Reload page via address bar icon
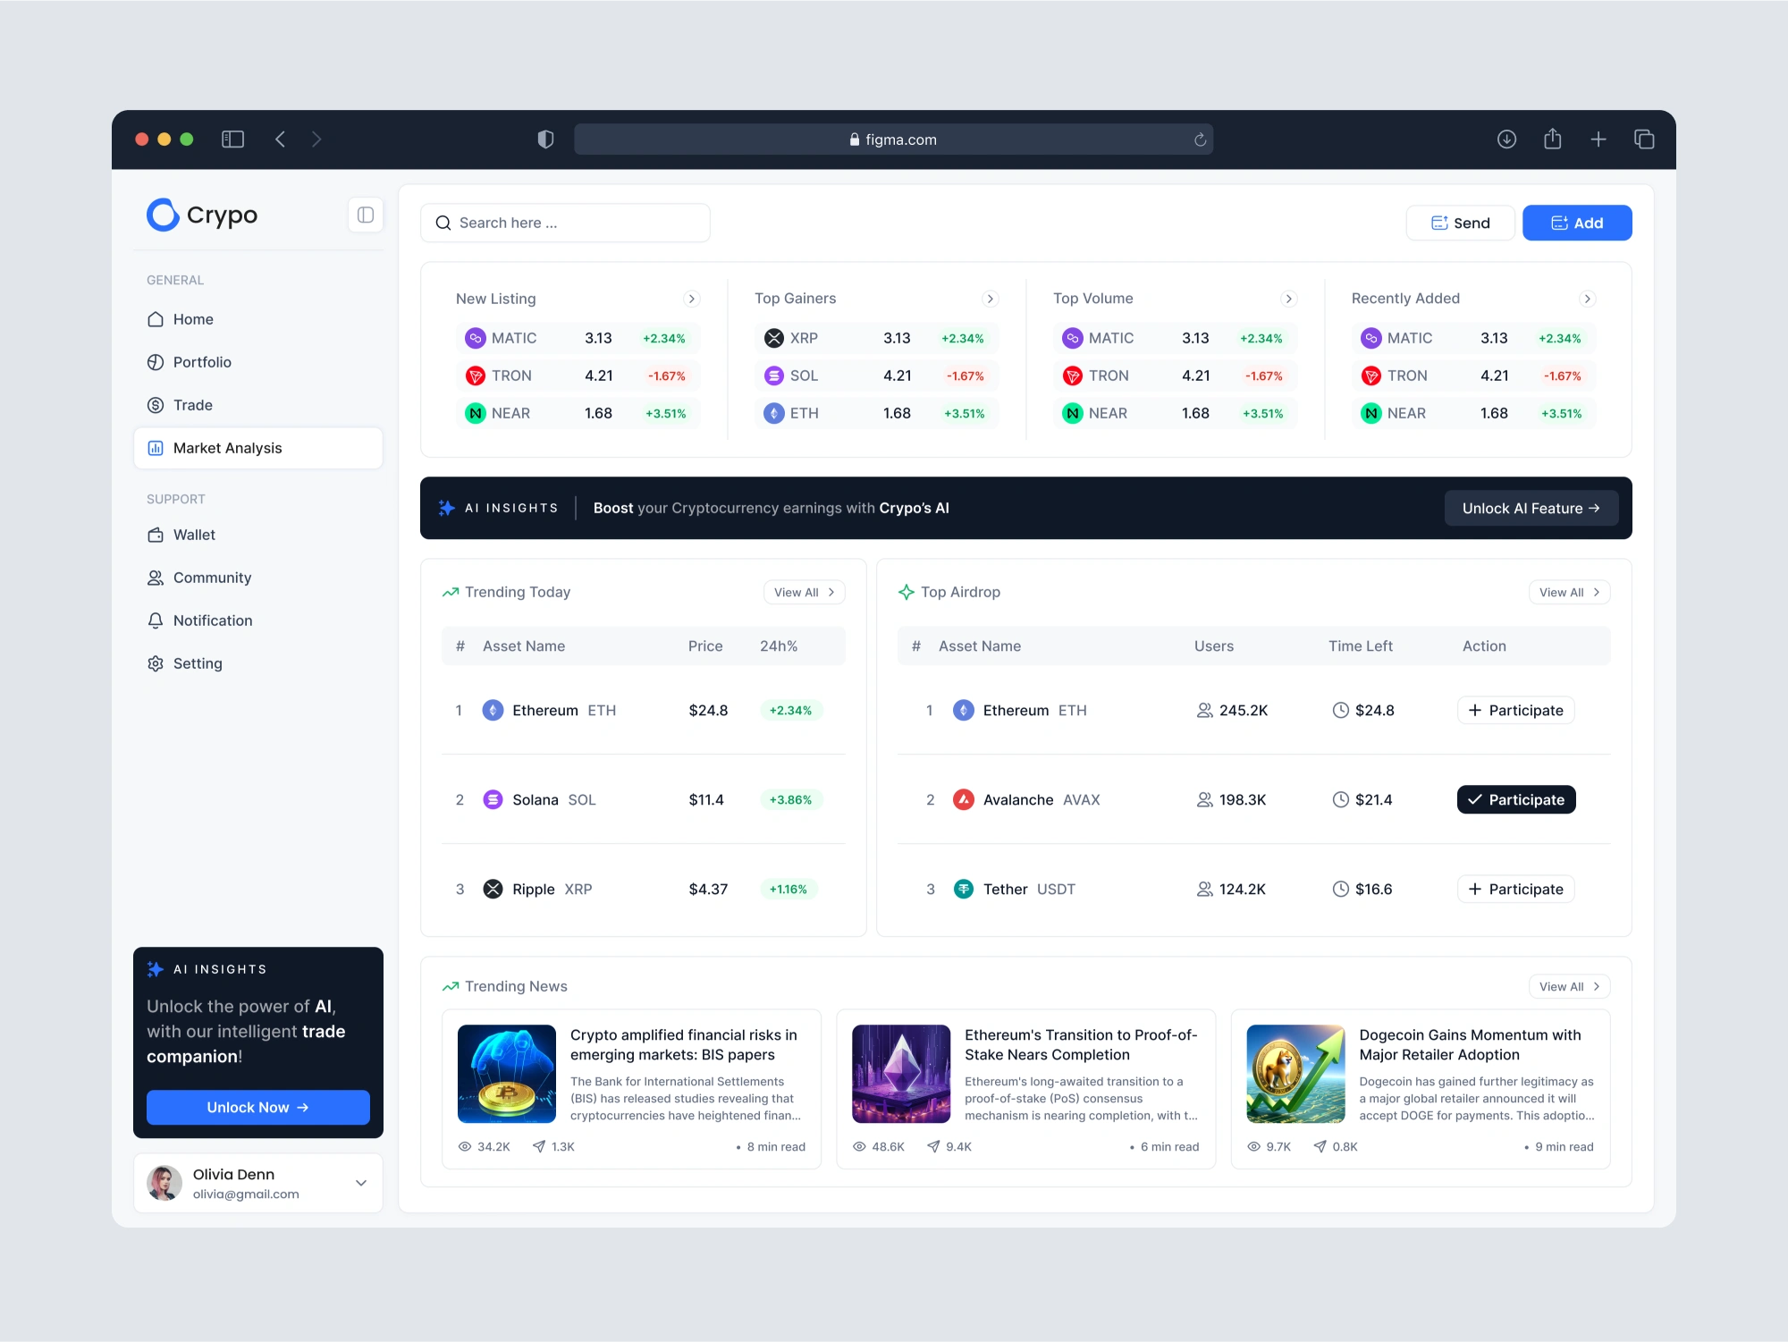 point(1200,139)
